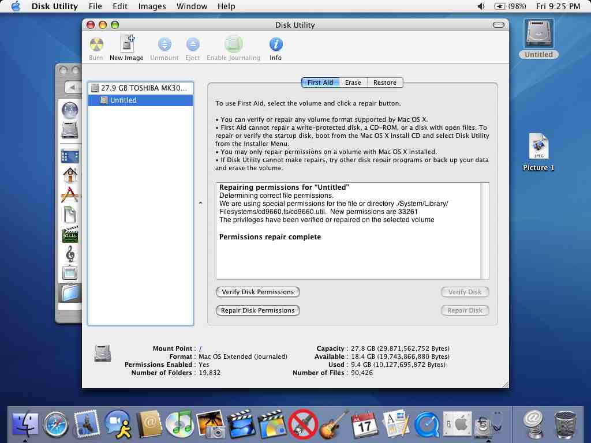591x443 pixels.
Task: Open the Help menu
Action: 226,6
